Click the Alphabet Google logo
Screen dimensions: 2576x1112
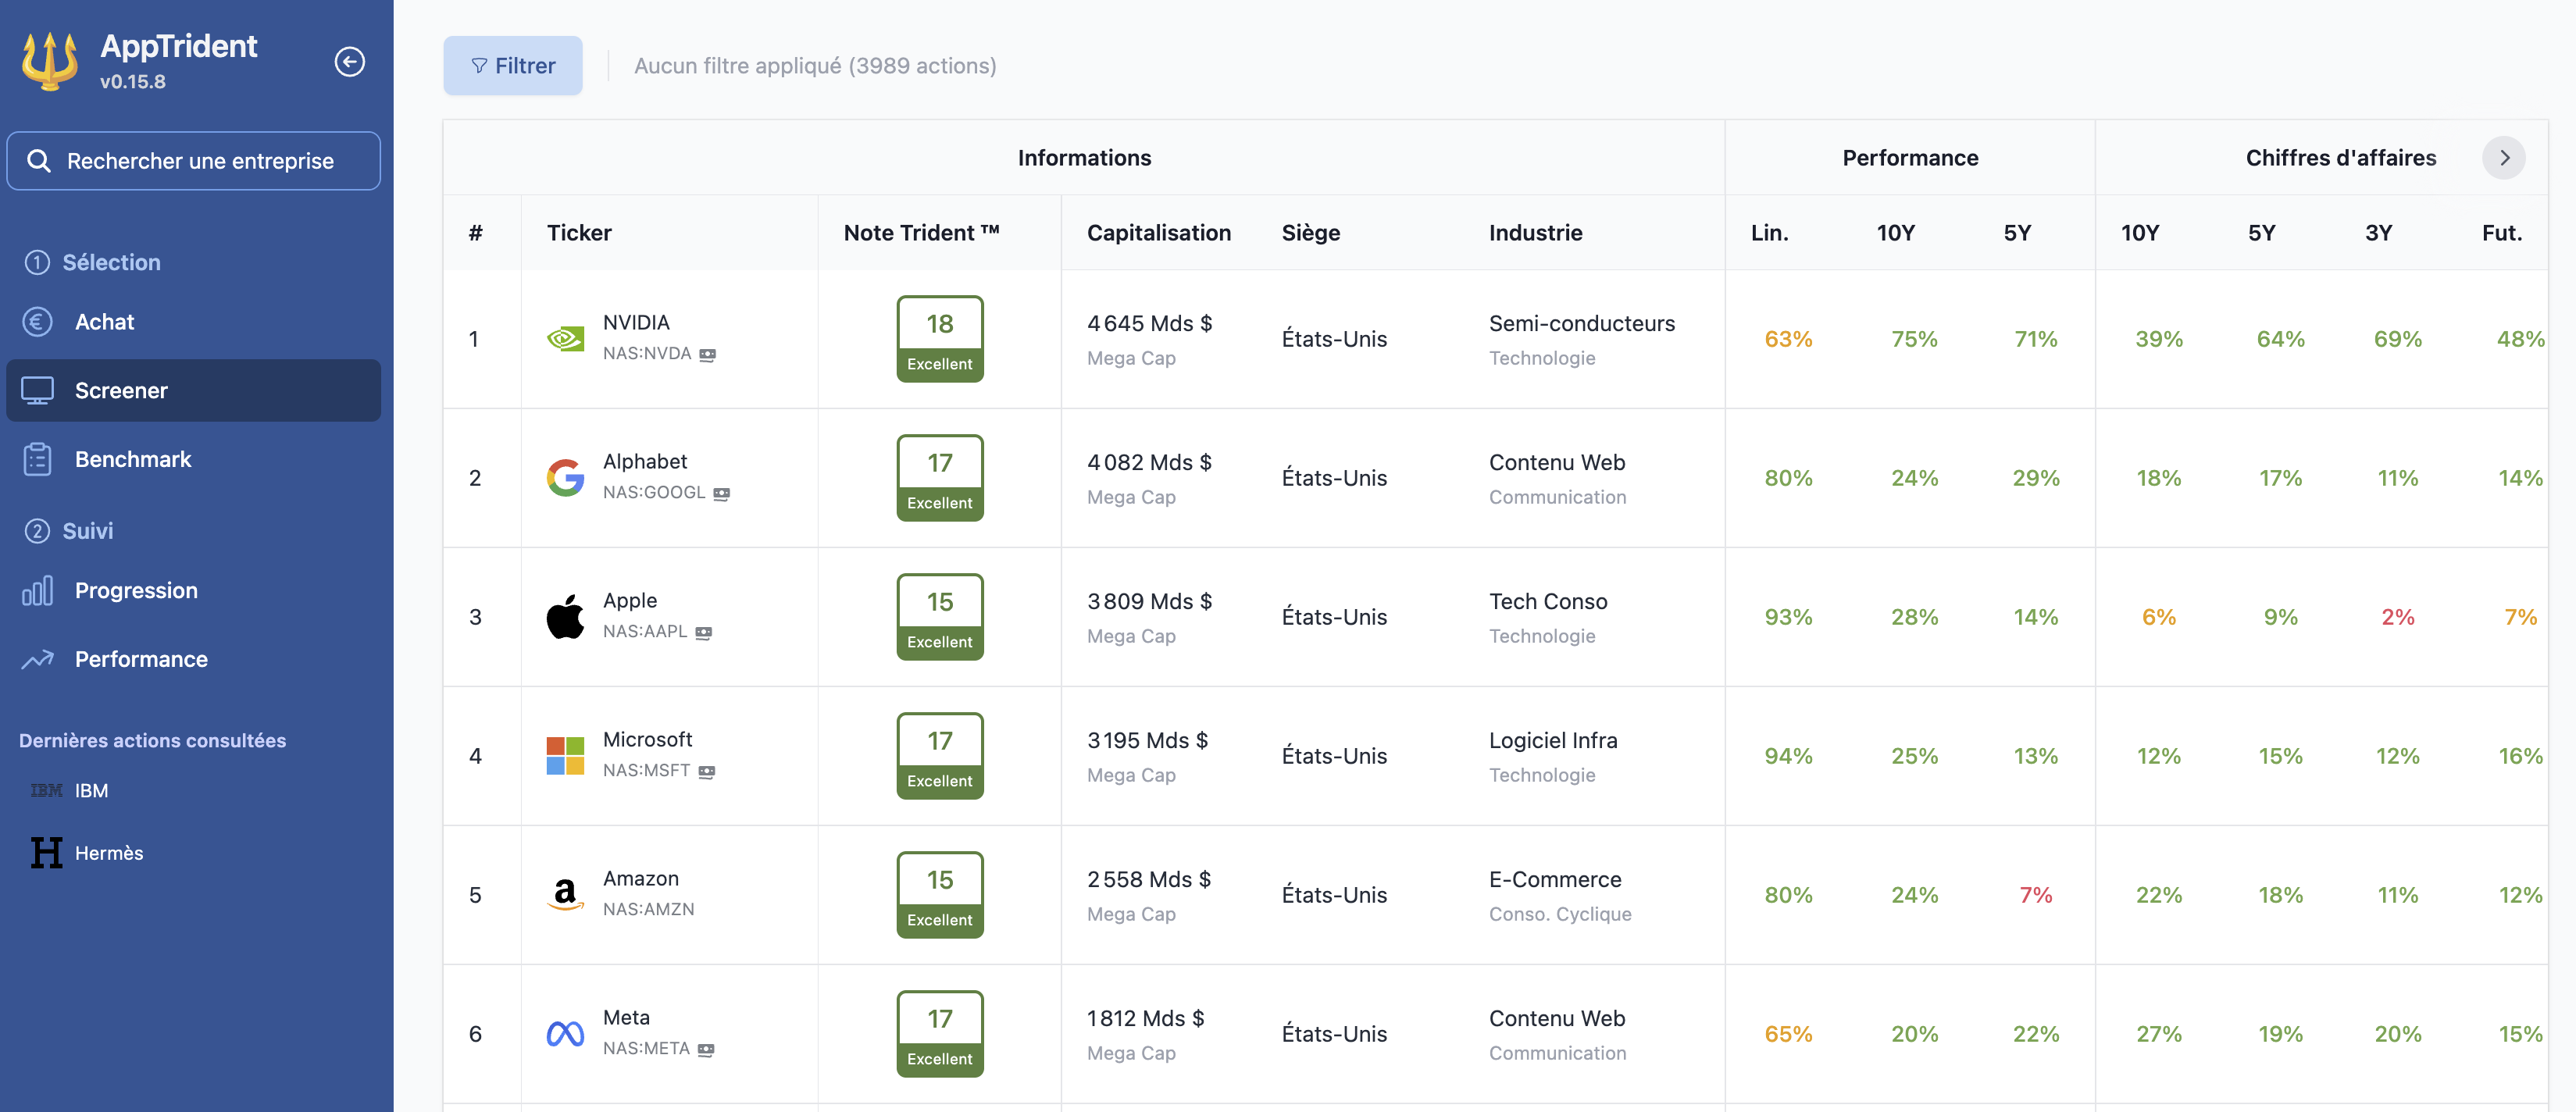tap(565, 478)
